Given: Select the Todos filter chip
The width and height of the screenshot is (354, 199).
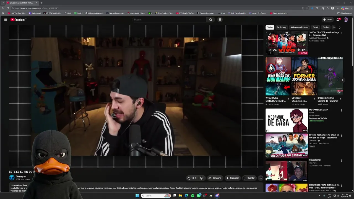Looking at the screenshot, I should 270,27.
